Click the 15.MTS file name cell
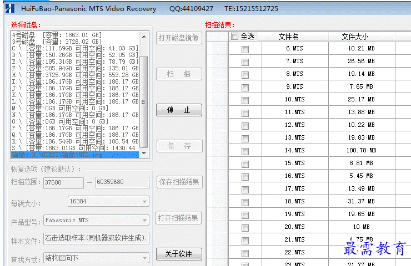The width and height of the screenshot is (411, 266). (294, 163)
